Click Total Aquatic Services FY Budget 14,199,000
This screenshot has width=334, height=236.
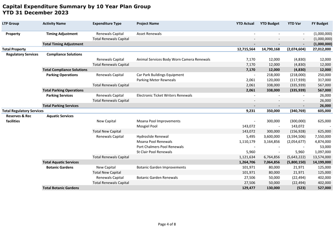tap(322, 162)
